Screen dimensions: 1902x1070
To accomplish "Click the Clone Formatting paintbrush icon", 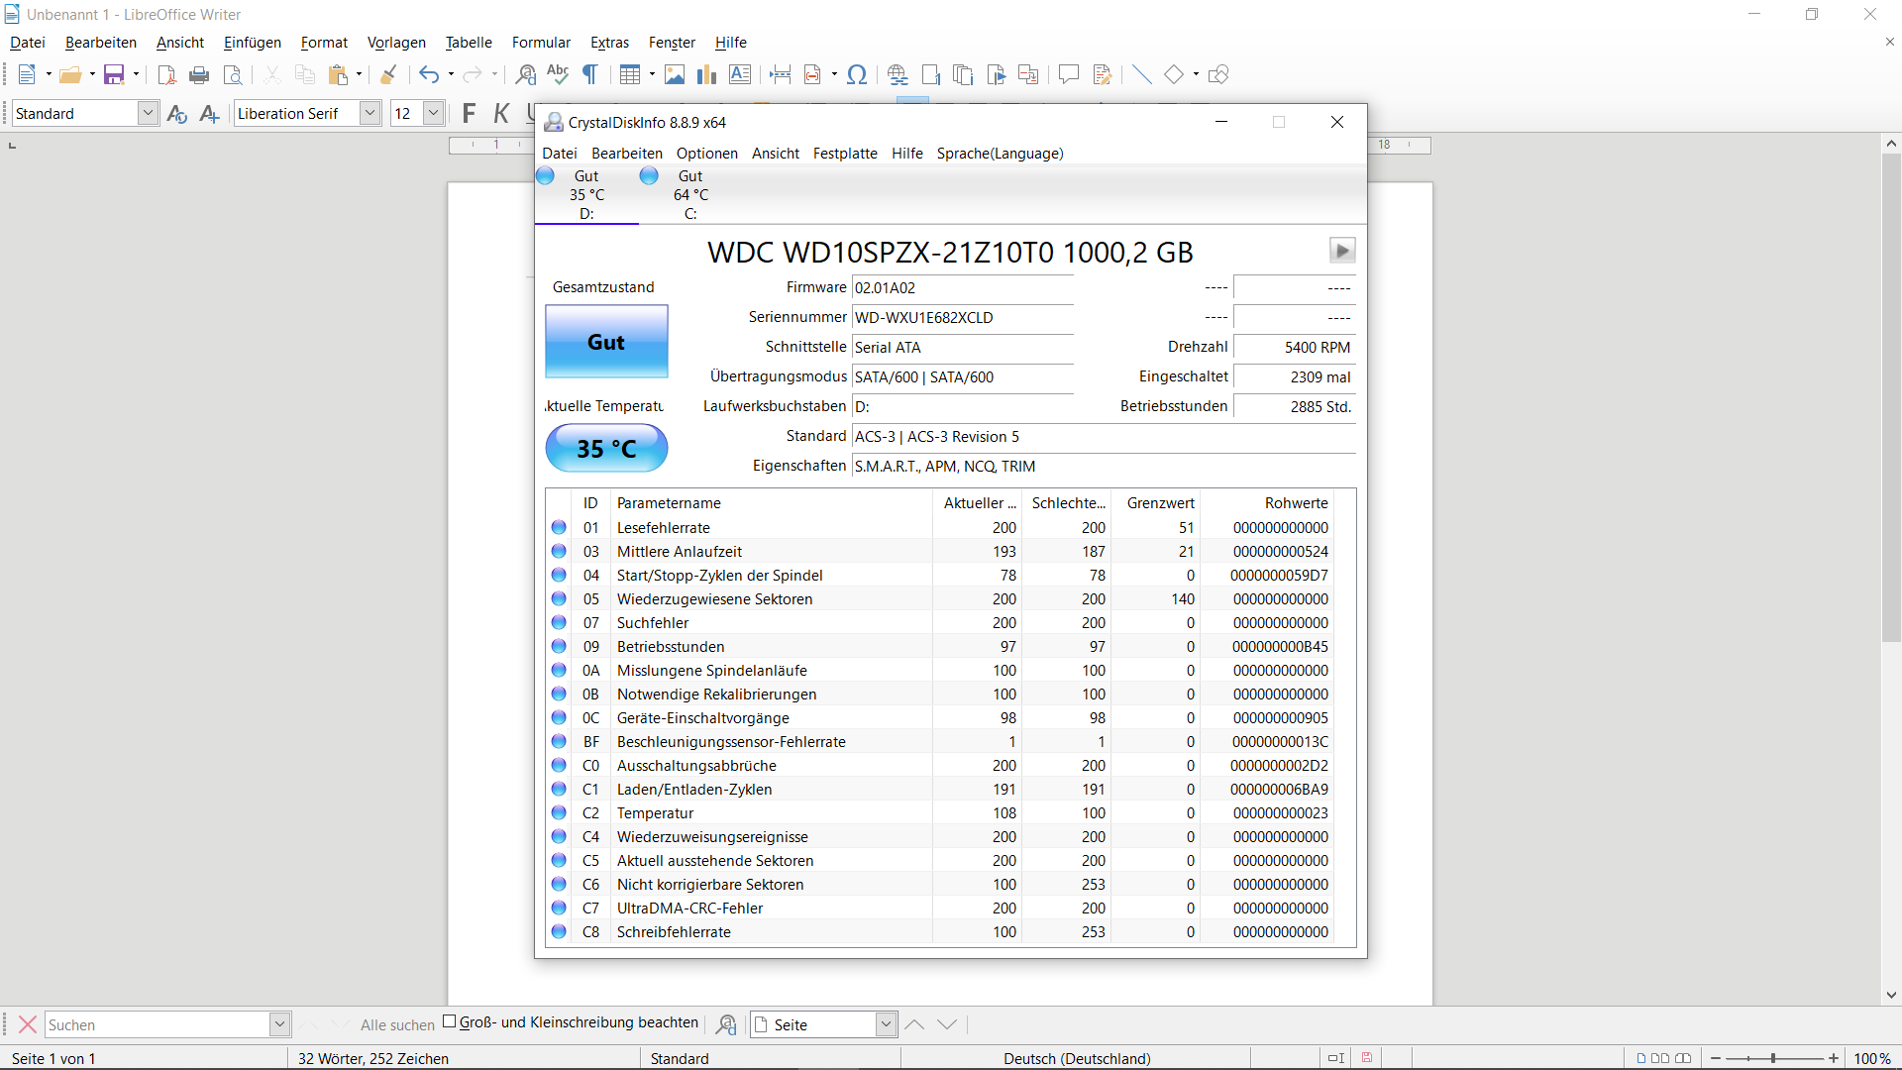I will pos(388,74).
